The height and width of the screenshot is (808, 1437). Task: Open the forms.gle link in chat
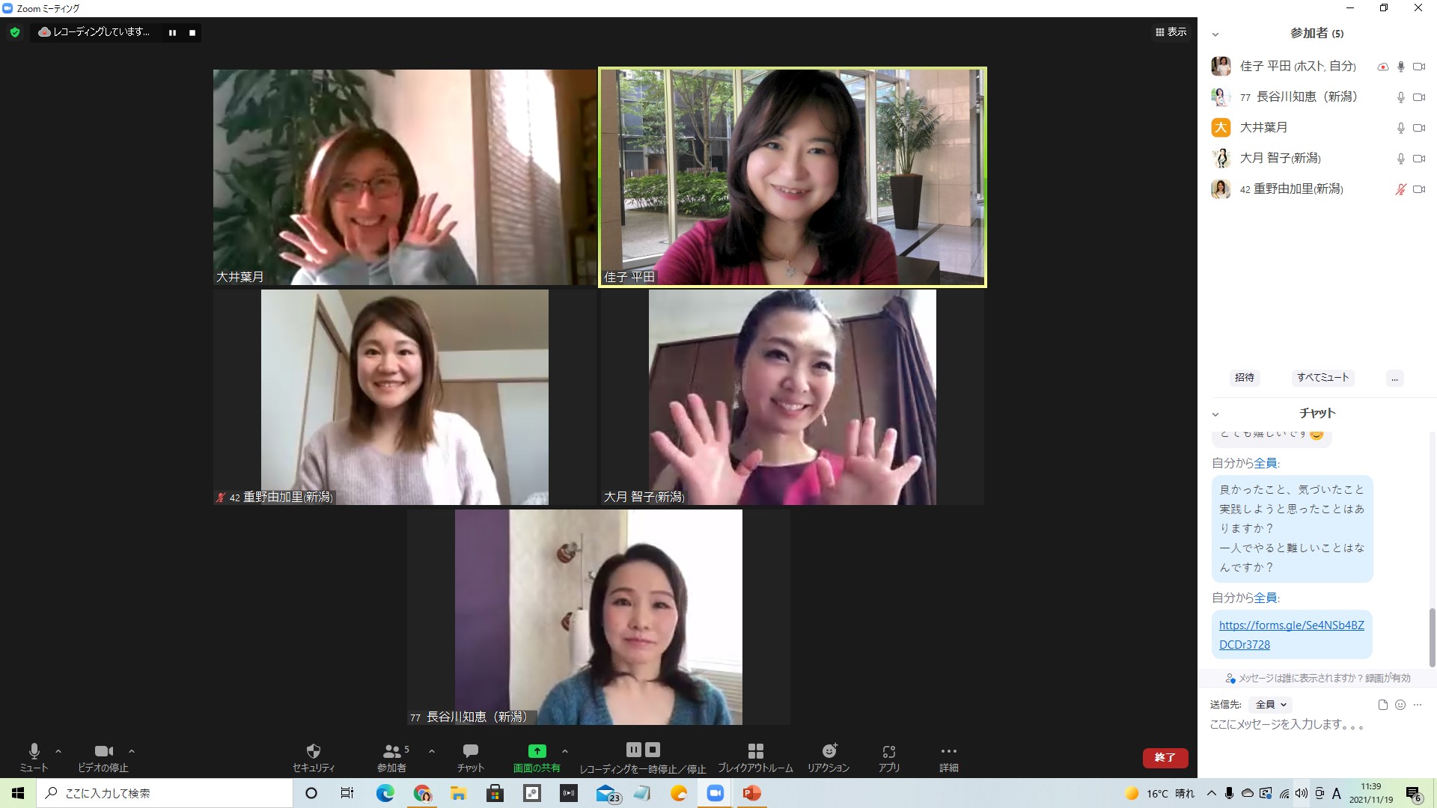(1291, 634)
